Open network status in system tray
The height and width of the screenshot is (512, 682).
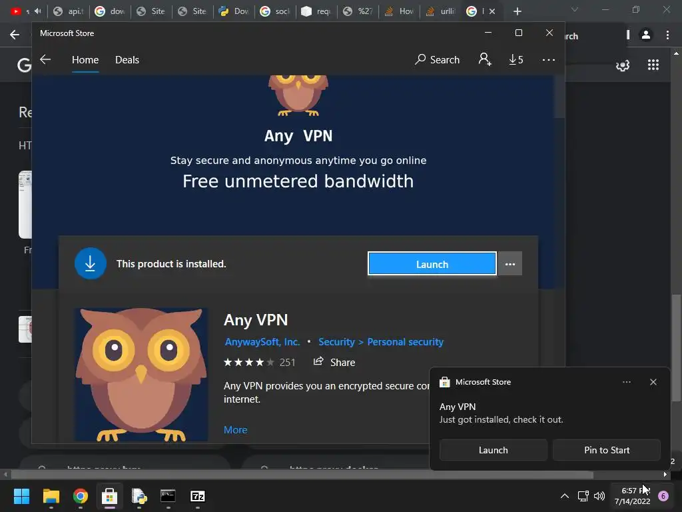click(583, 496)
